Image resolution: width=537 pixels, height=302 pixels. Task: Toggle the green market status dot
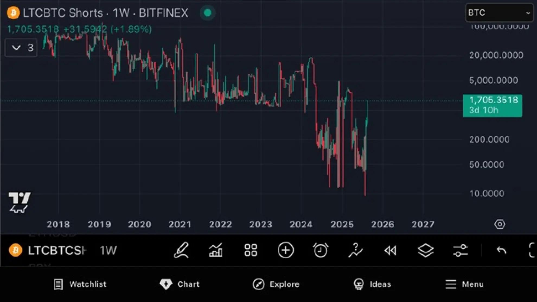click(x=207, y=13)
